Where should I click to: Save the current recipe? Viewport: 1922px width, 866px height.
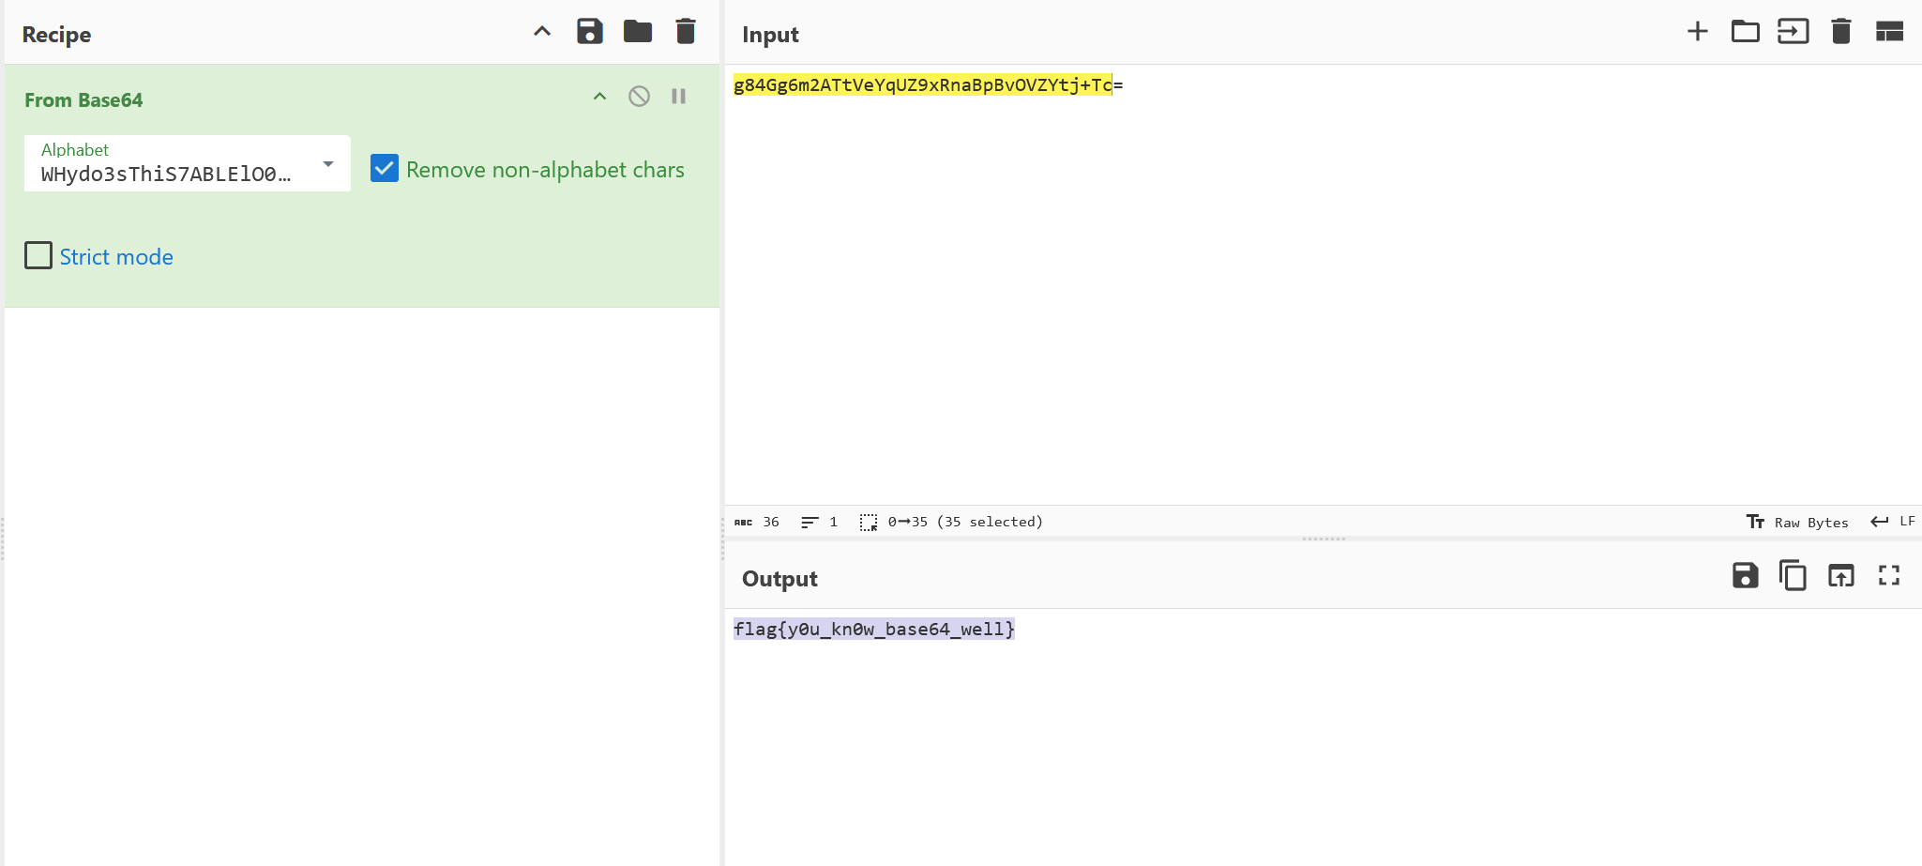[588, 31]
